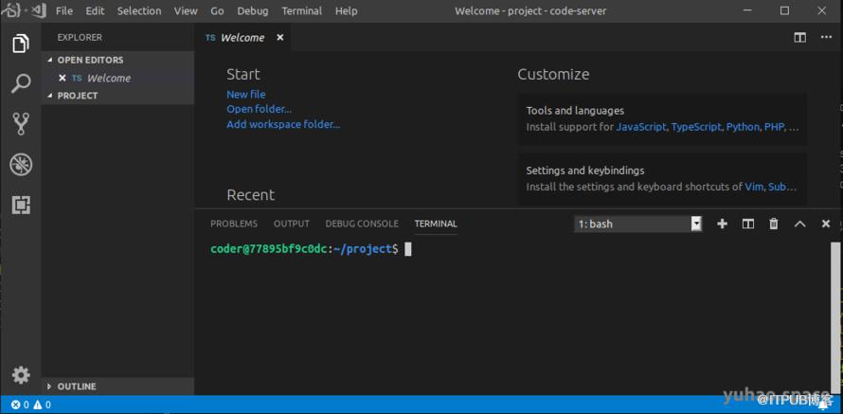The image size is (843, 414).
Task: Open the 1: bash terminal dropdown
Action: [637, 224]
